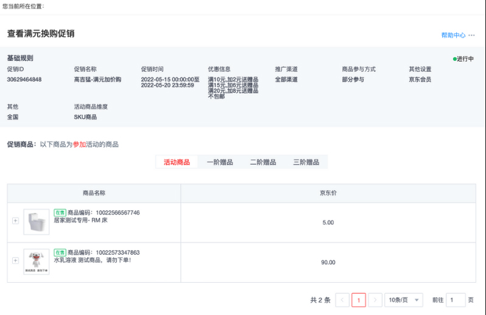Select the 全部渠道 channel value
Image resolution: width=486 pixels, height=315 pixels.
[x=286, y=79]
